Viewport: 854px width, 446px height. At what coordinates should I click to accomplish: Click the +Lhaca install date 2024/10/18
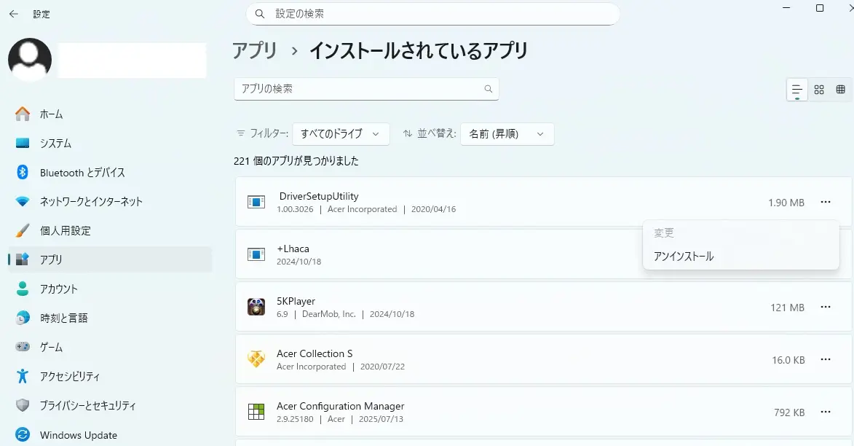click(299, 262)
